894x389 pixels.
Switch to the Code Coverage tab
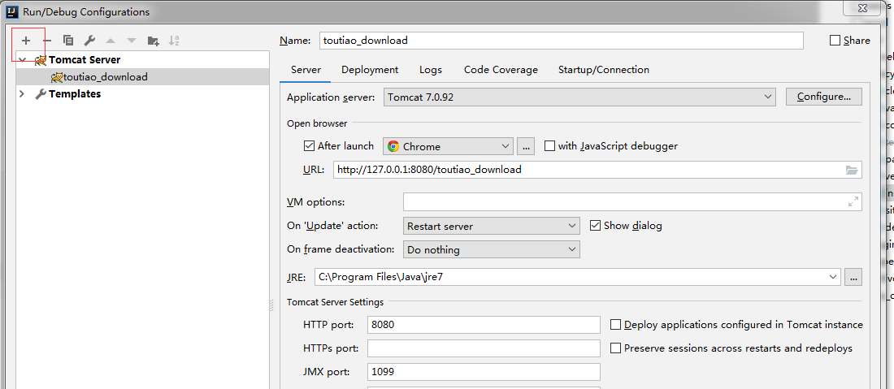(501, 70)
